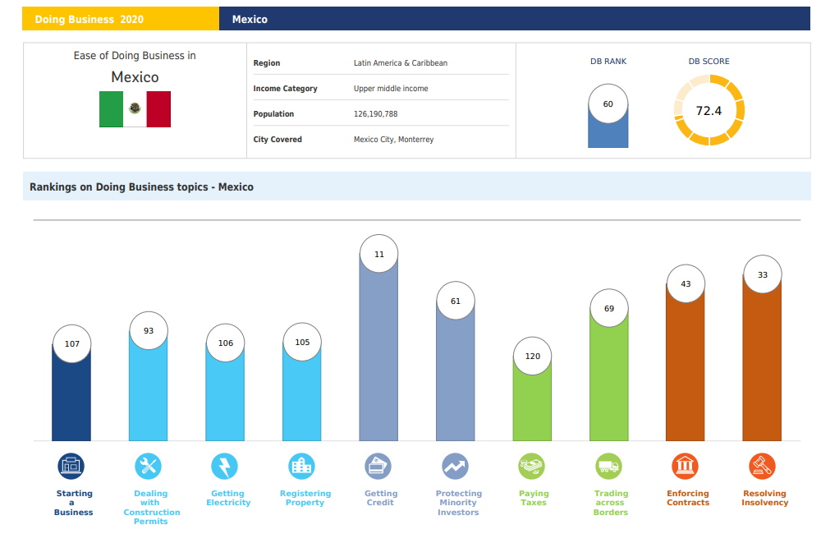This screenshot has height=534, width=821.
Task: Click the City Covered field label
Action: (x=277, y=140)
